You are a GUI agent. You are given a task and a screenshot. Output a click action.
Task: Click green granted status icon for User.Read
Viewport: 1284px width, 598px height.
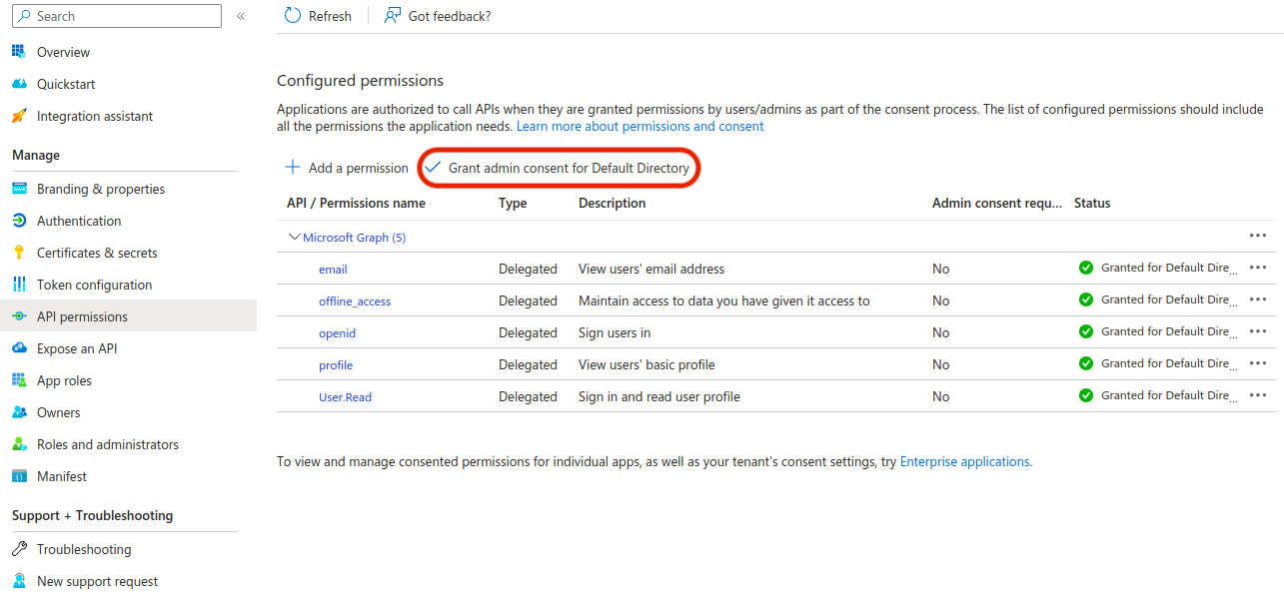[x=1086, y=395]
